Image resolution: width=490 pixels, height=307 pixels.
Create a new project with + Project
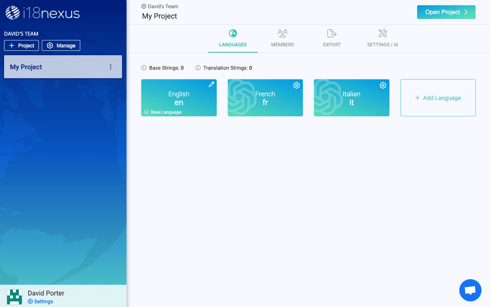[21, 45]
